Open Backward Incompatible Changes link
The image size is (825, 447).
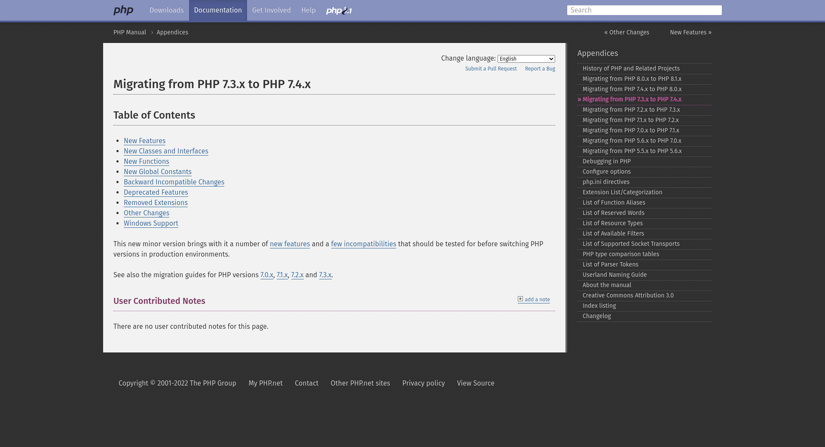[174, 182]
